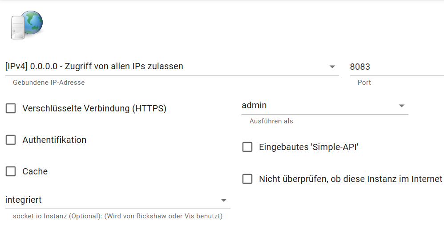Check the Eingebautes 'Simple-API' checkbox

pos(247,147)
